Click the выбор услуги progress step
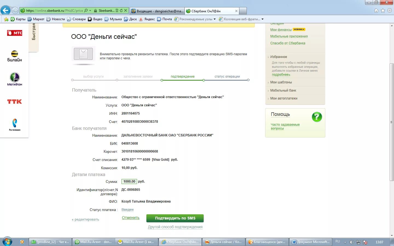The height and width of the screenshot is (246, 394). pyautogui.click(x=93, y=77)
